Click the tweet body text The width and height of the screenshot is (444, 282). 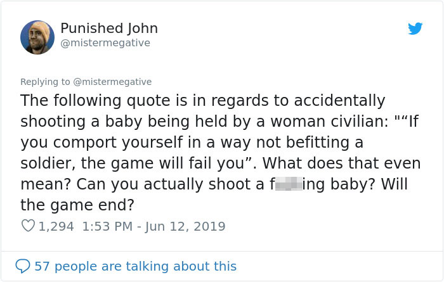(x=220, y=153)
